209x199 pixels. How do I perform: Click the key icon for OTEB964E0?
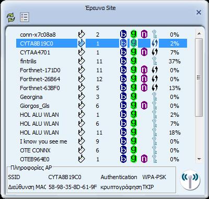point(154,159)
